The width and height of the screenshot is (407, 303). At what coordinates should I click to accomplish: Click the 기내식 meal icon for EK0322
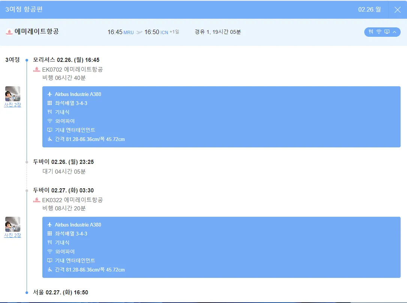click(x=49, y=243)
